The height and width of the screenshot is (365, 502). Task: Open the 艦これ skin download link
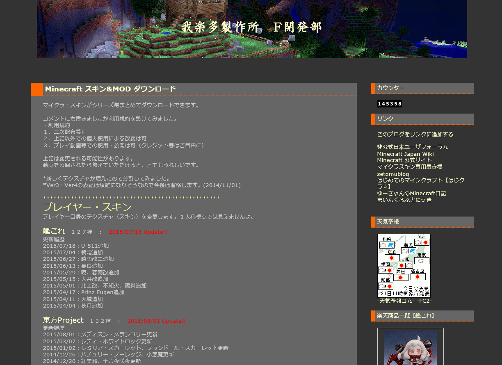54,231
